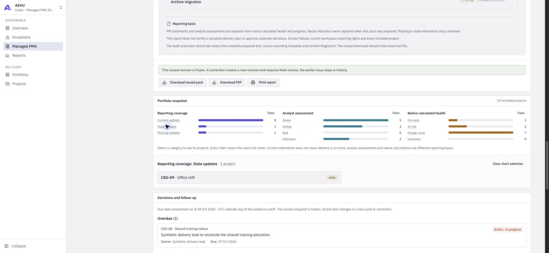Click the Archive migration heading
The image size is (549, 253).
pyautogui.click(x=186, y=2)
